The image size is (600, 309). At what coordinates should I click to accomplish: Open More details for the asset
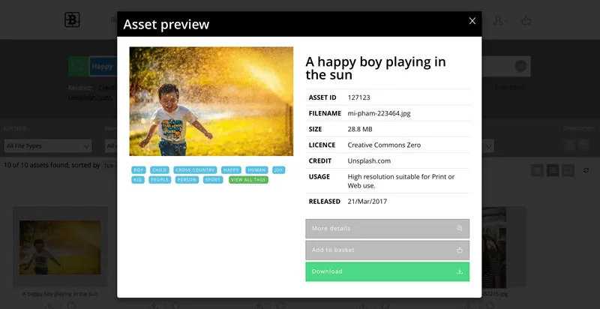[x=387, y=228]
